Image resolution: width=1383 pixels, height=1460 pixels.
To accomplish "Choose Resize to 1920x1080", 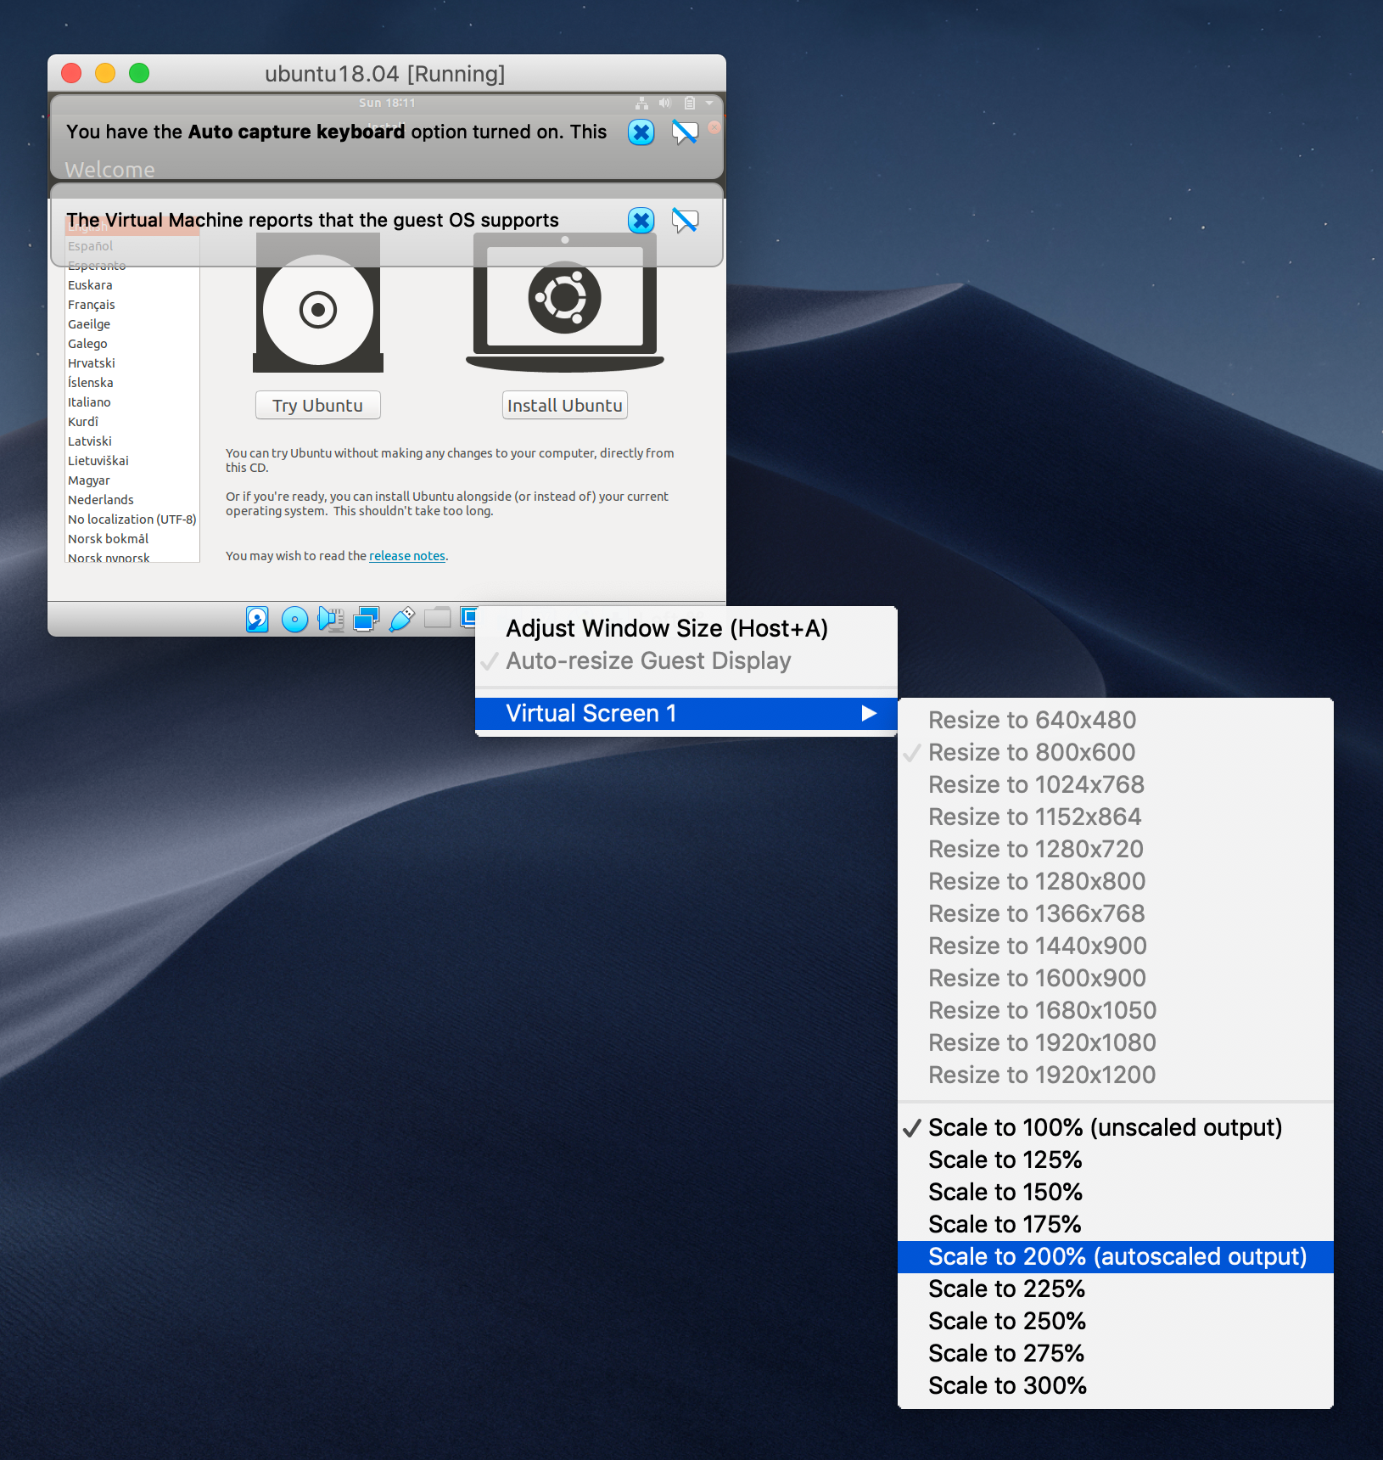I will point(1116,1042).
